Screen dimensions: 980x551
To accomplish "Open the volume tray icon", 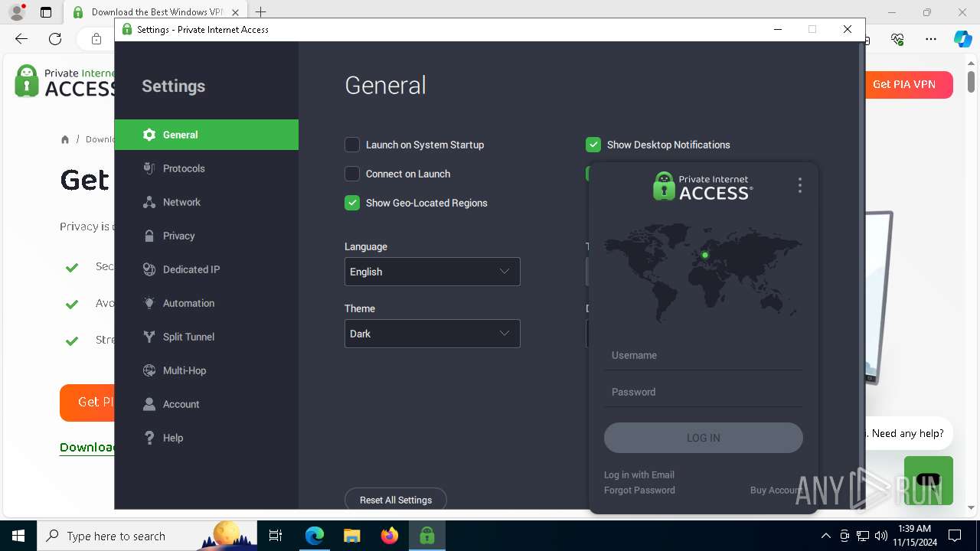I will [881, 536].
